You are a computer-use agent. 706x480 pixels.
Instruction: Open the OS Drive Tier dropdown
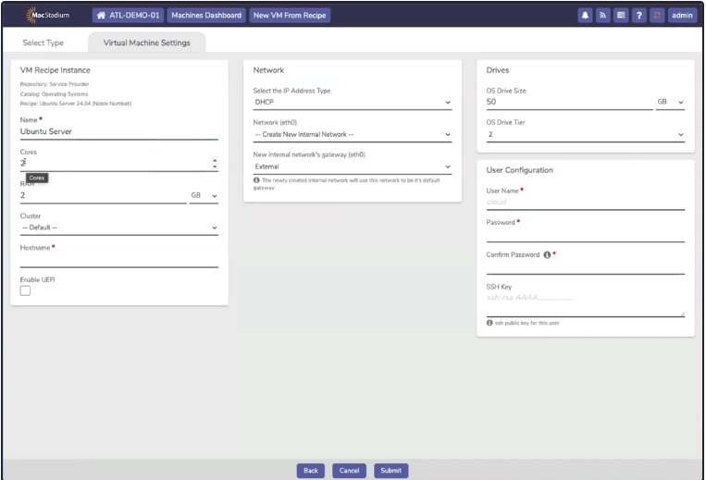click(586, 134)
